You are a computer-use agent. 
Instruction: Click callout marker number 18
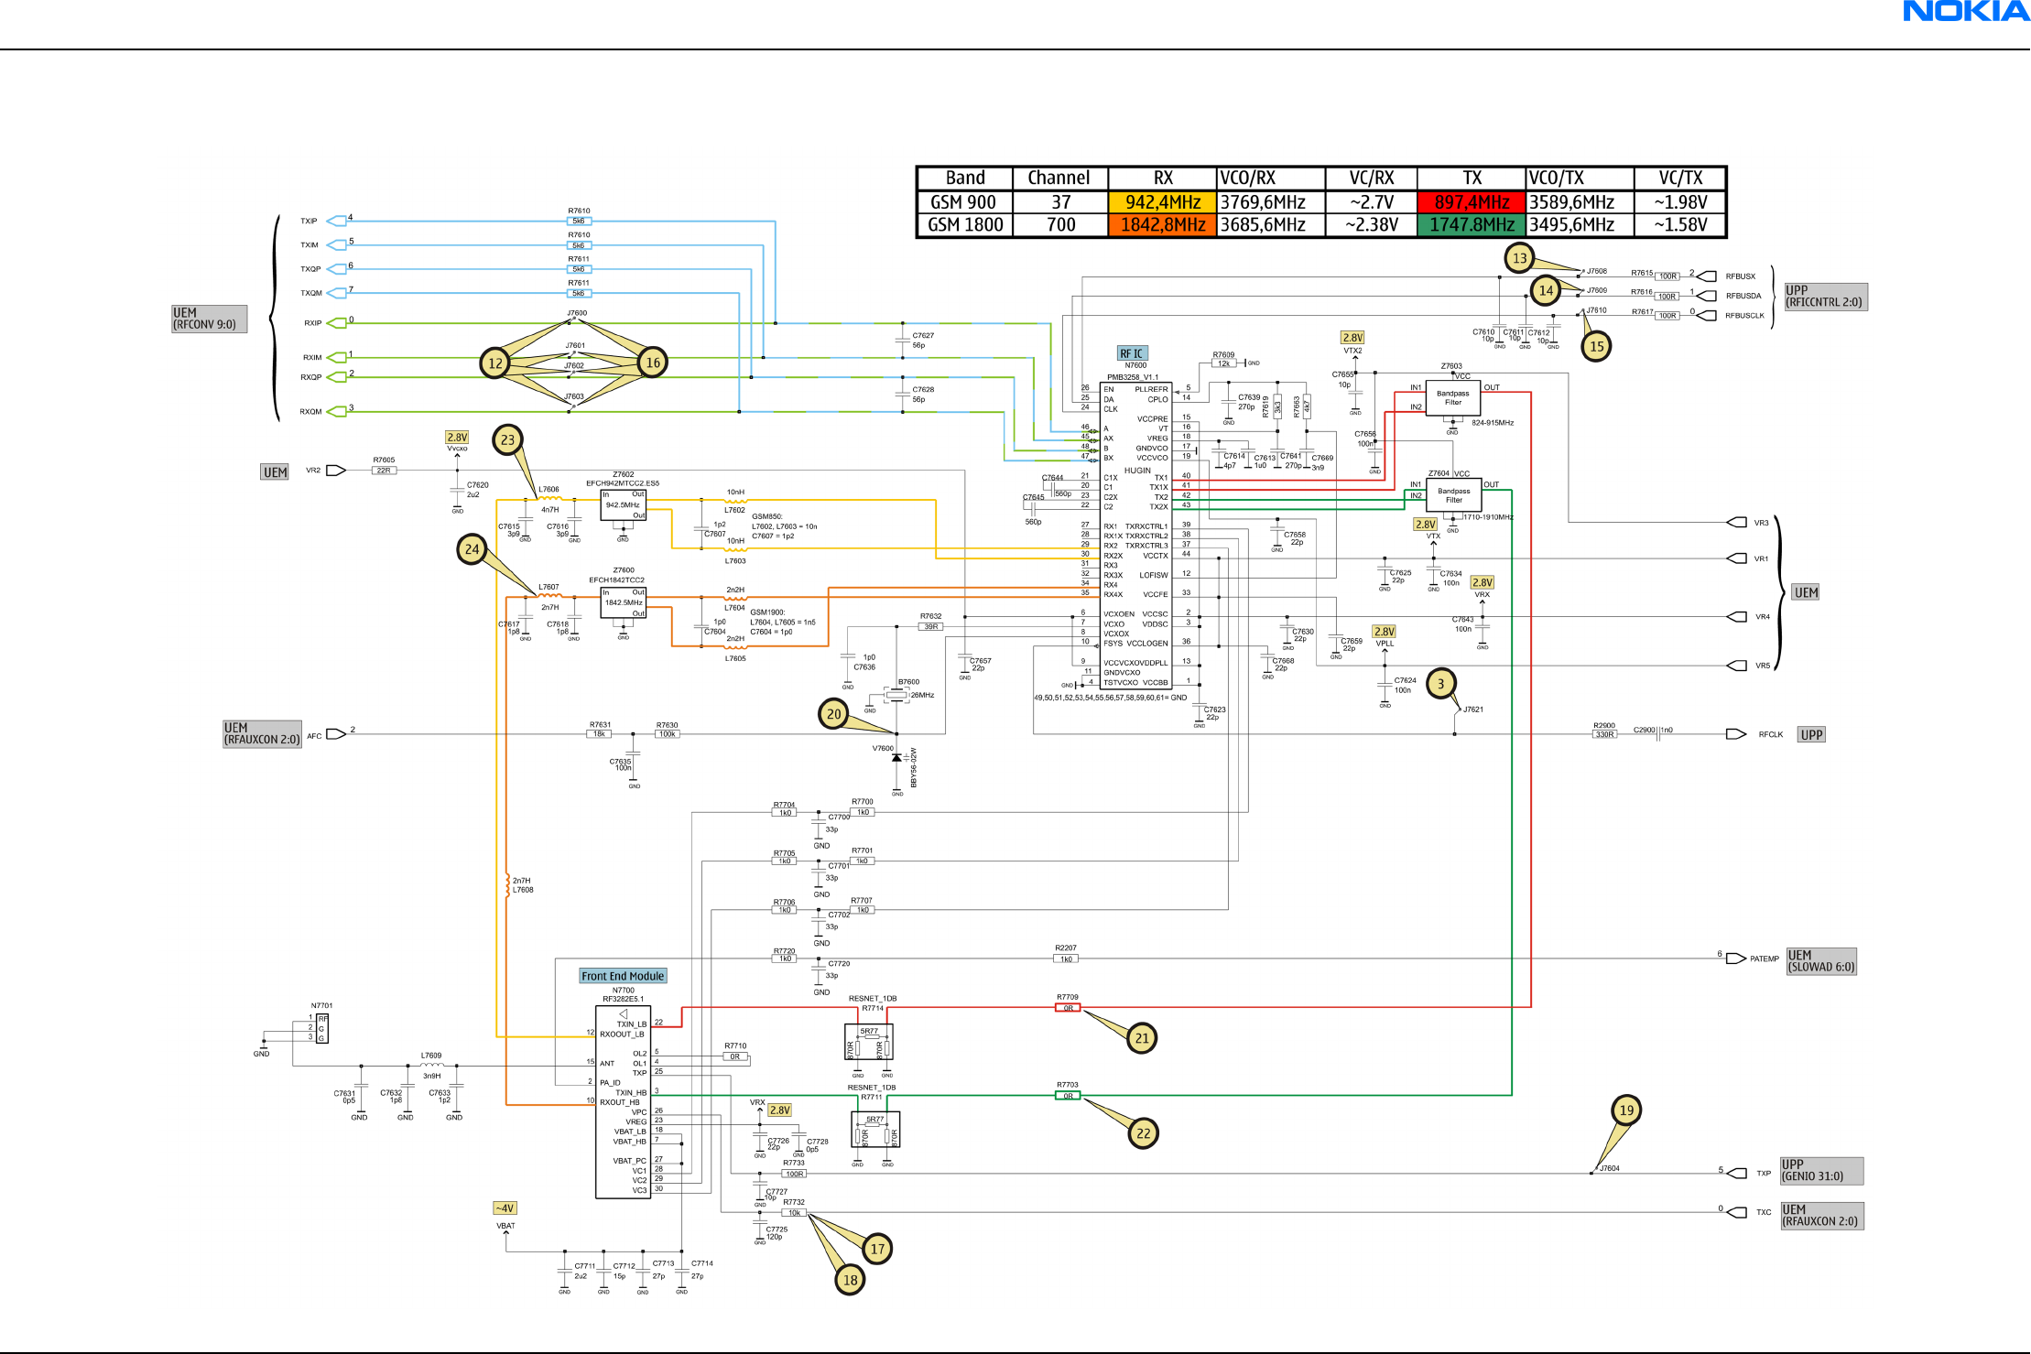pos(850,1280)
